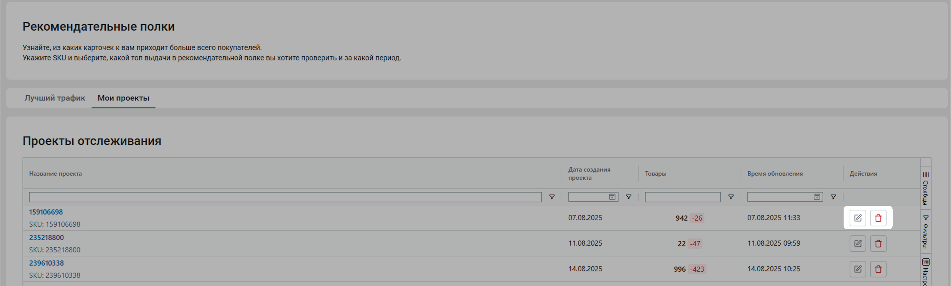
Task: Expand the Фильтры side panel
Action: tap(925, 231)
